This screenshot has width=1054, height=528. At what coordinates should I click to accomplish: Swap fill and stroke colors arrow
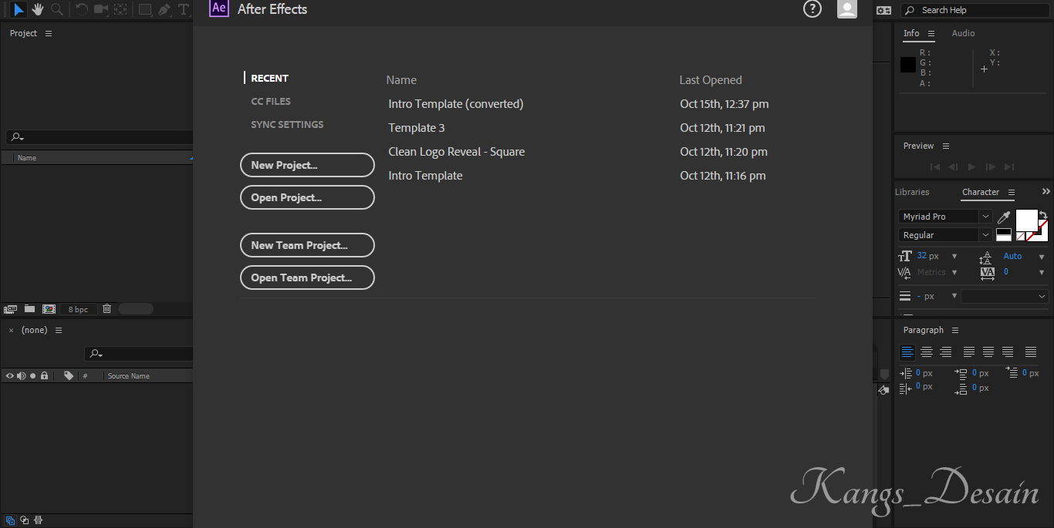pos(1043,215)
